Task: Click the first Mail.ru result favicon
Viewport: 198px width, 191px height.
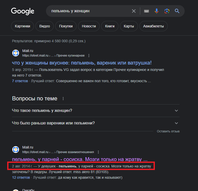Action: (x=16, y=53)
